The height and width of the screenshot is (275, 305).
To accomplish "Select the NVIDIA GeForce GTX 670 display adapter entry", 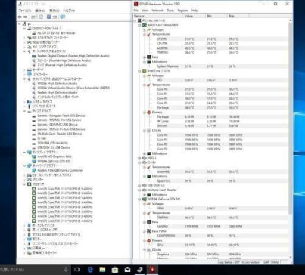I will tap(54, 161).
